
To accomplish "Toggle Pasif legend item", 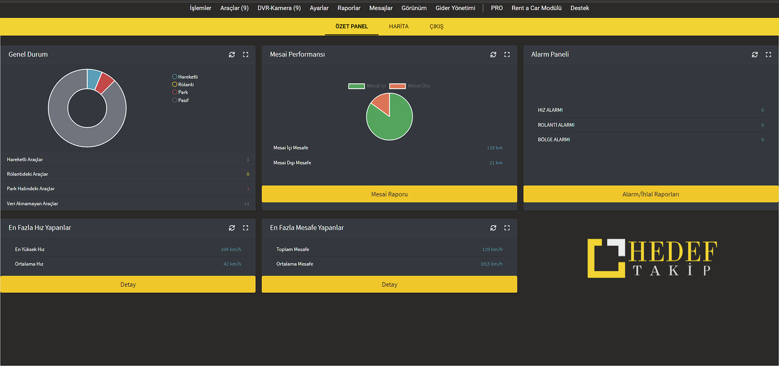I will click(x=181, y=100).
